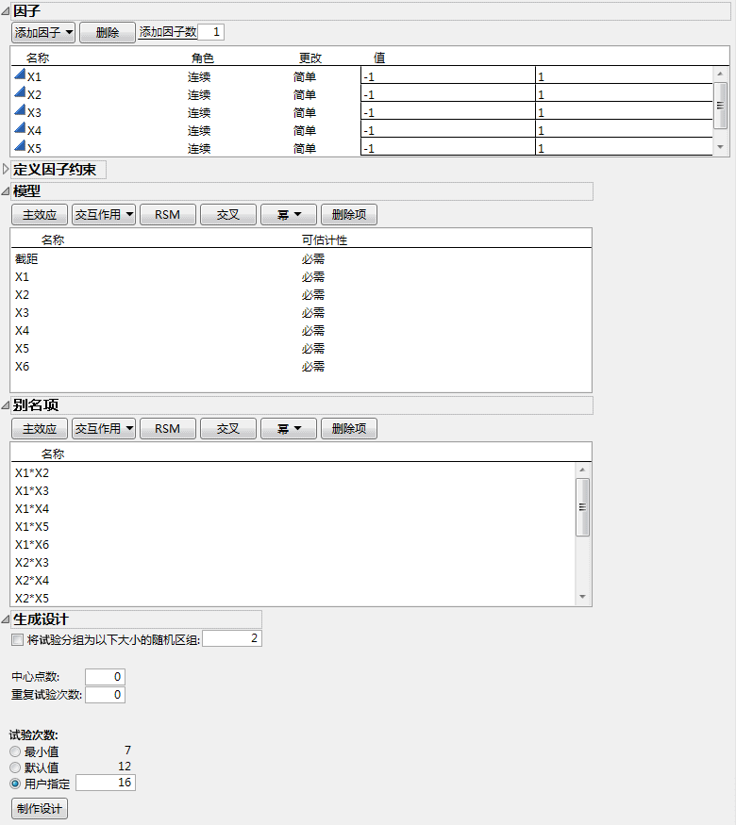Click the 添加因子数 input field

click(x=210, y=32)
